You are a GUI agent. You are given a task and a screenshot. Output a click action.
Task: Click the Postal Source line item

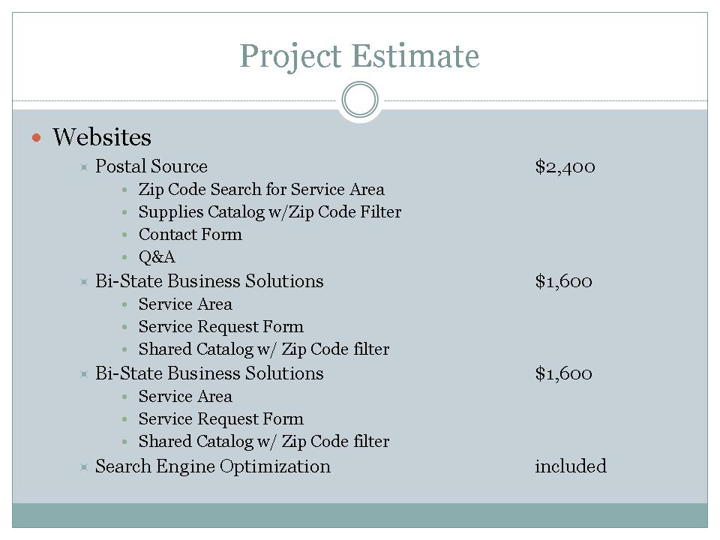(x=151, y=166)
